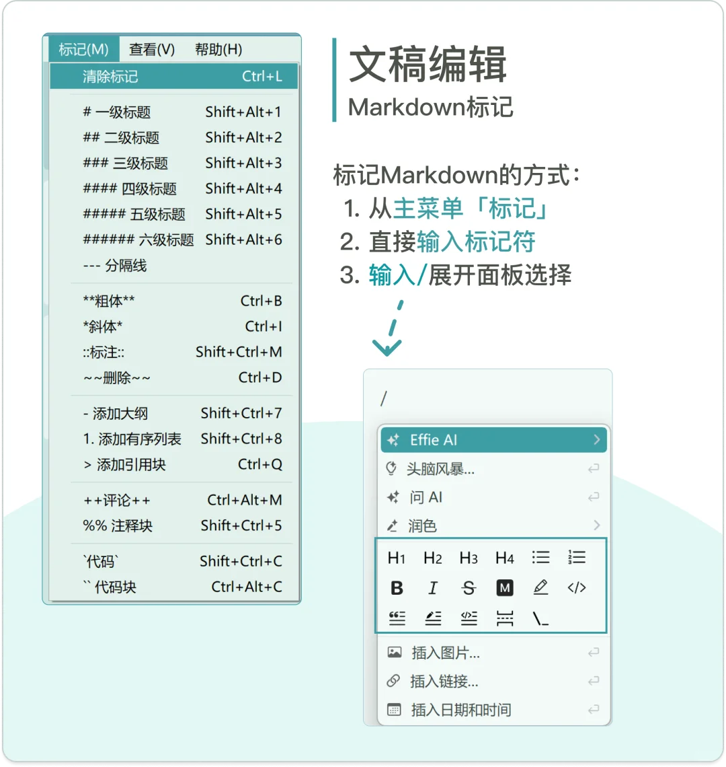The width and height of the screenshot is (726, 767).
Task: Select the M highlight icon
Action: click(x=504, y=587)
